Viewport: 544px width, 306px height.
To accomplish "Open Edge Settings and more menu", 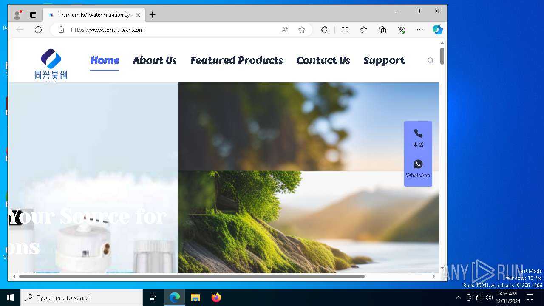I will coord(420,30).
